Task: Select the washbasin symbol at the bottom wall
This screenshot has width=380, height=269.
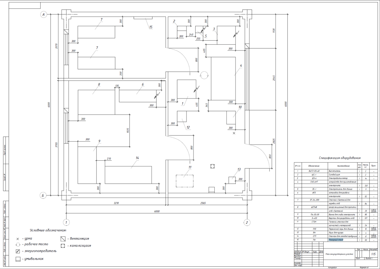Action: coord(212,190)
